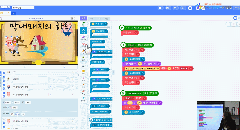Switch to the Sound tab

(x=99, y=18)
